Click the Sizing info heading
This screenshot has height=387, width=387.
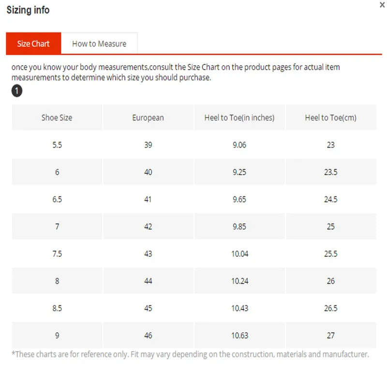tap(28, 10)
